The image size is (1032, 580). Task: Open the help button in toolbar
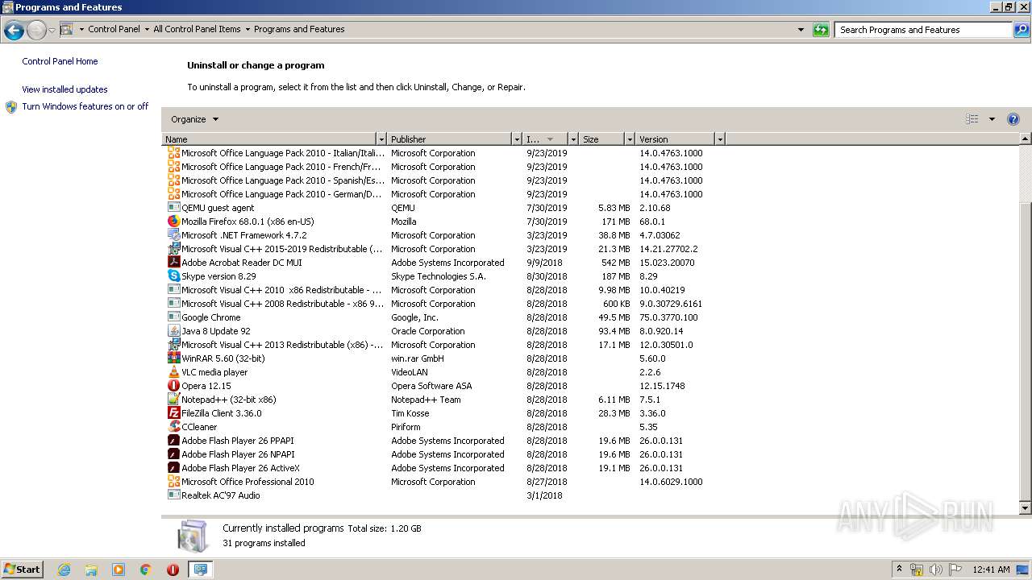[1013, 119]
